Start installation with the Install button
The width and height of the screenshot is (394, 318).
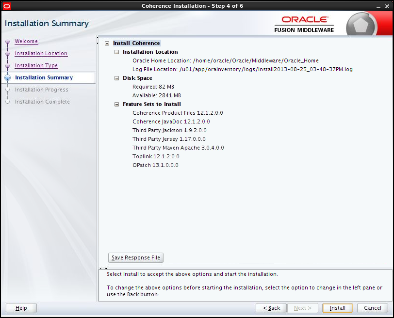tap(337, 308)
